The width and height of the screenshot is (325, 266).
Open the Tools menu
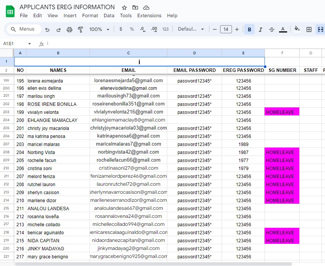coord(126,16)
